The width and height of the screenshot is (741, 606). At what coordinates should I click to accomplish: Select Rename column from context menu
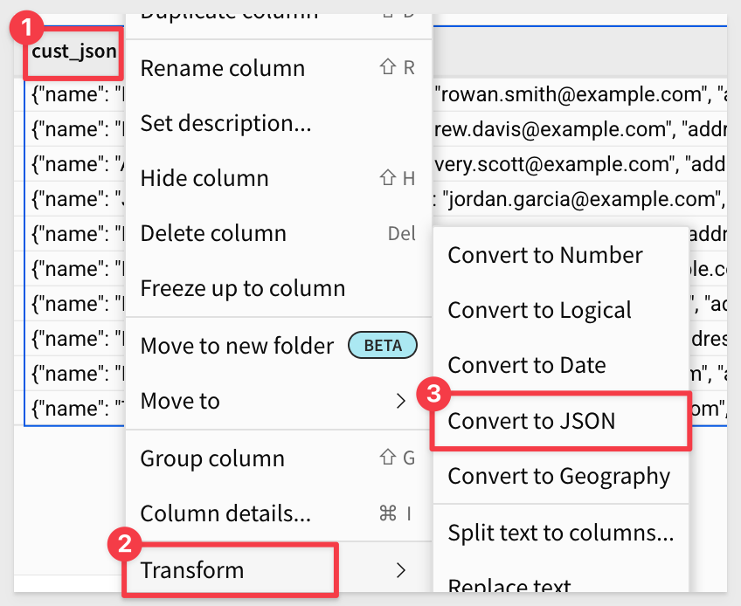click(279, 68)
